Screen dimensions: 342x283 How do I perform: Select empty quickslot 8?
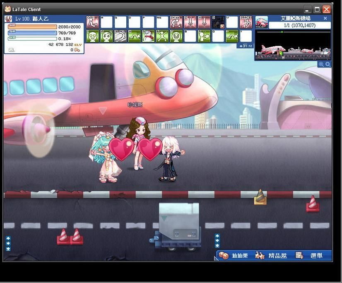190,36
